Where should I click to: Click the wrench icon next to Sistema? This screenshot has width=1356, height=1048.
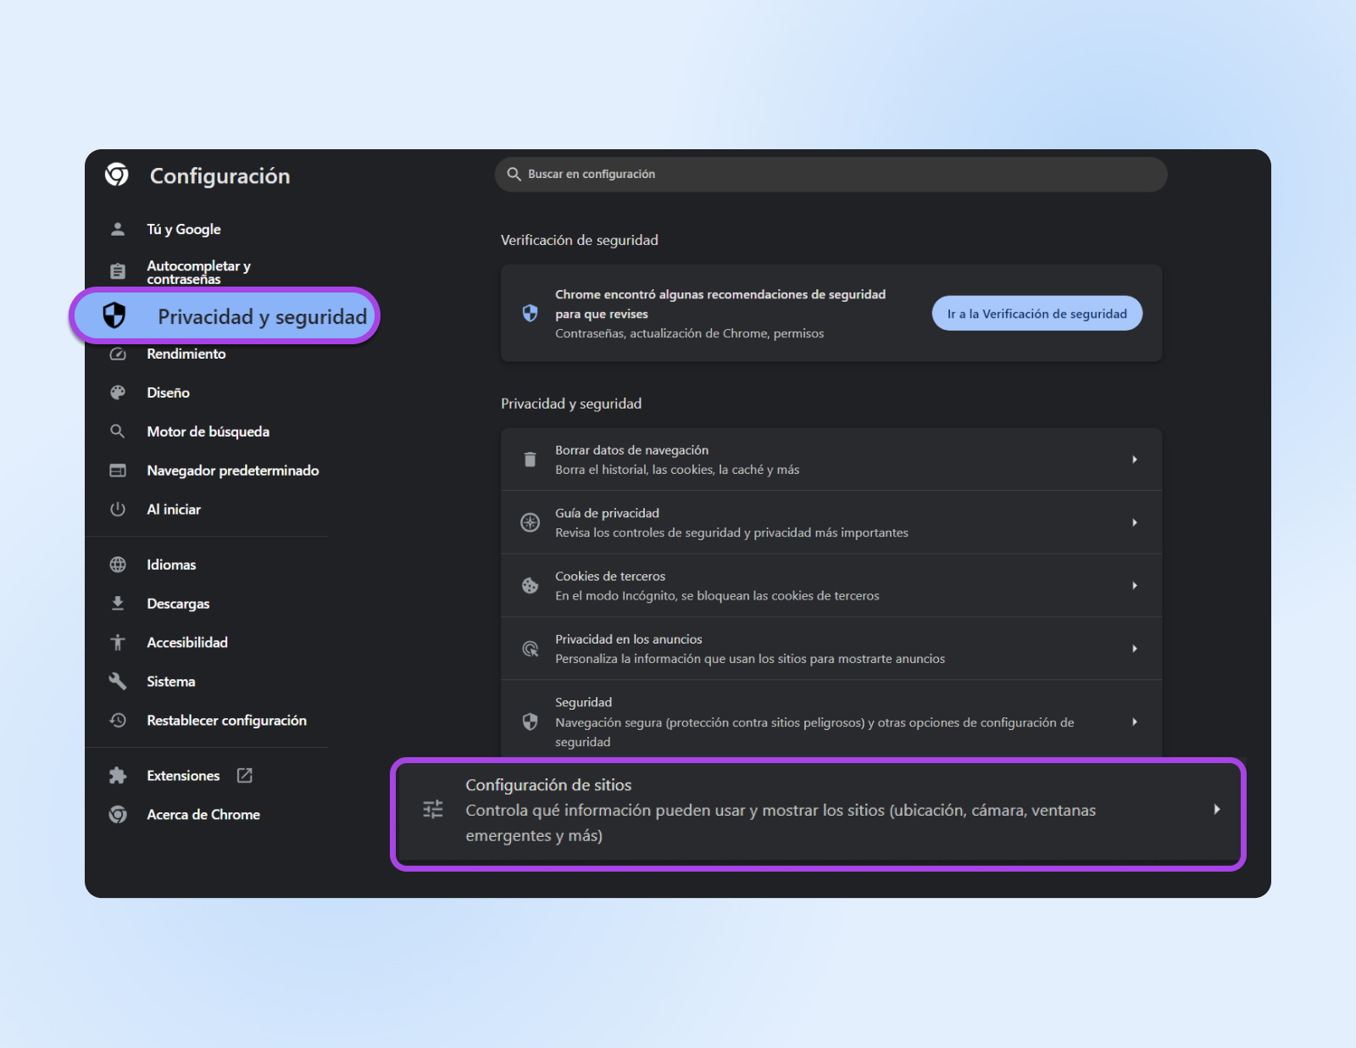[118, 681]
